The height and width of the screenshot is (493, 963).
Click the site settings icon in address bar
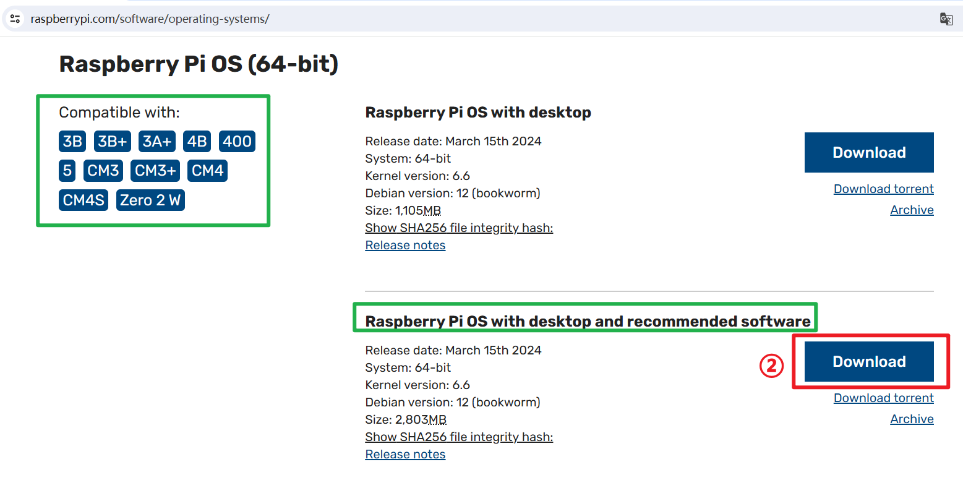15,19
